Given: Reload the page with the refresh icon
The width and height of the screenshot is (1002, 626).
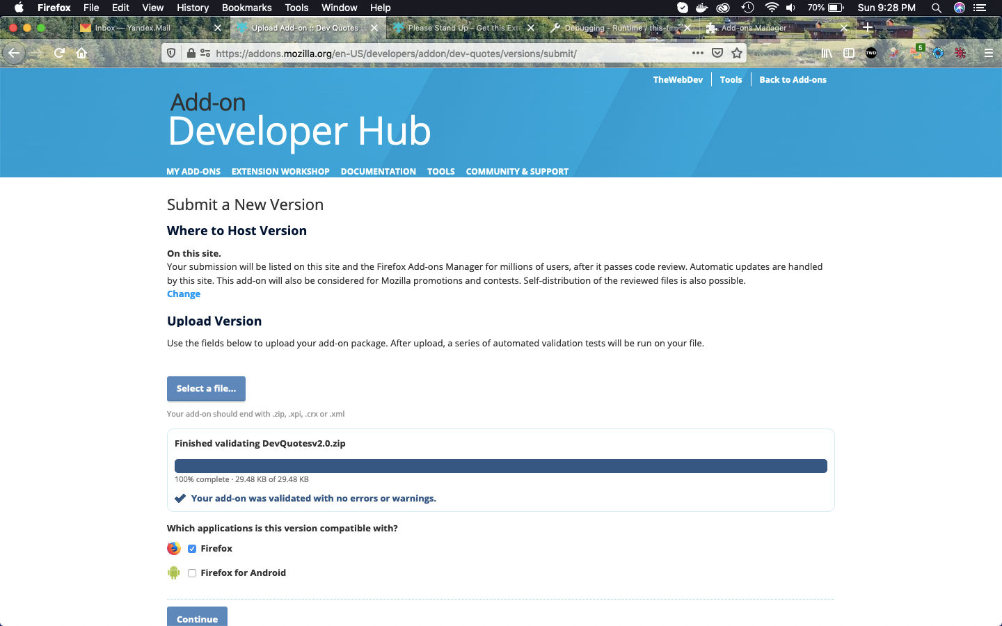Looking at the screenshot, I should pos(59,53).
